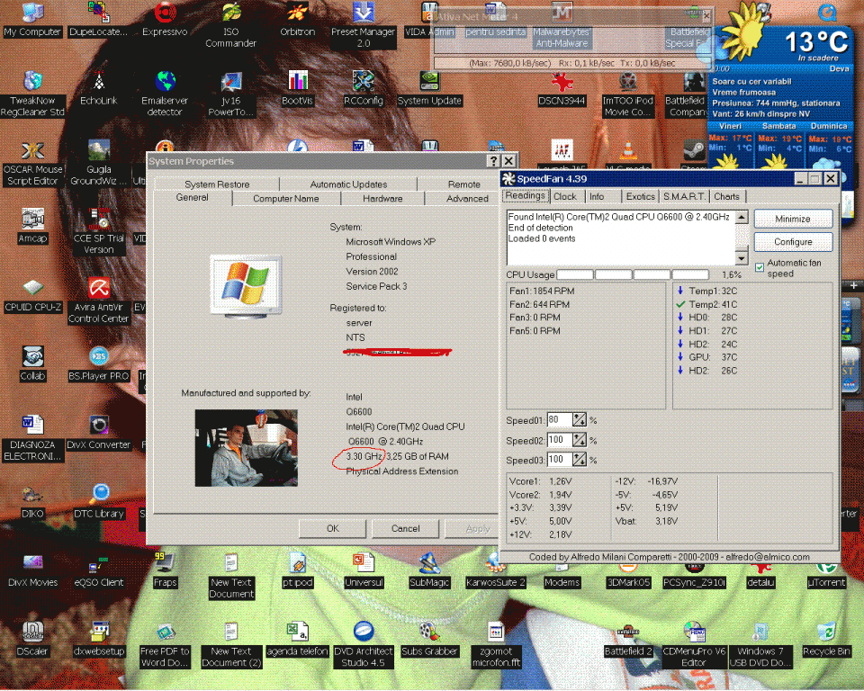
Task: Open Preset Manager 2.0 shortcut
Action: coord(363,25)
